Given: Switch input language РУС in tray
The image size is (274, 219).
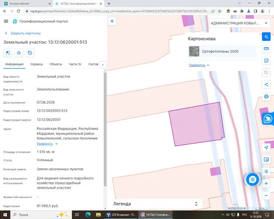Looking at the screenshot, I should coord(244,215).
